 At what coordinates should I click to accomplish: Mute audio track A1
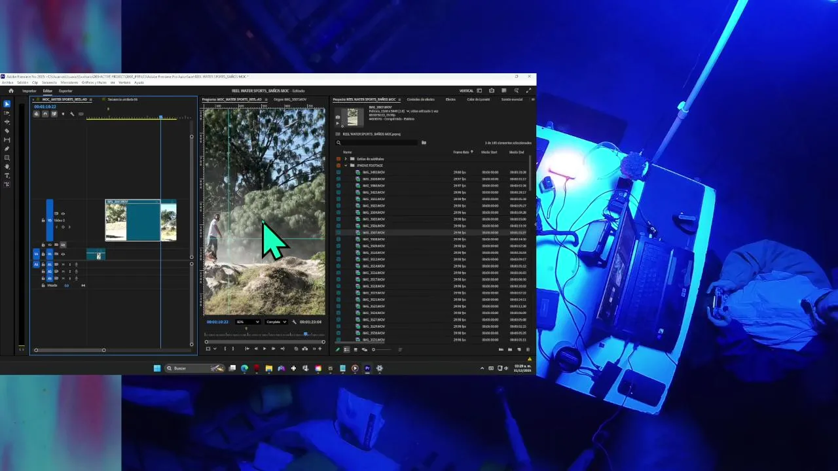coord(63,264)
